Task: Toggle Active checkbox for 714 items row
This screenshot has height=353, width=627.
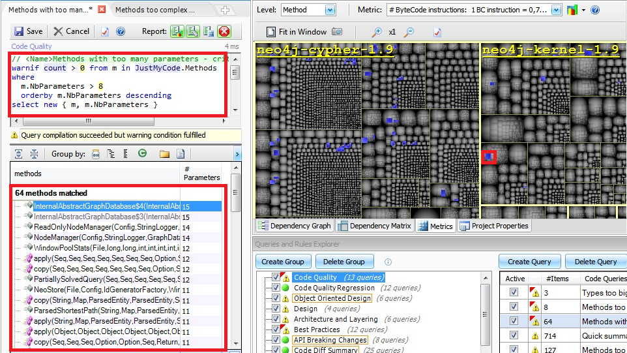Action: click(514, 335)
